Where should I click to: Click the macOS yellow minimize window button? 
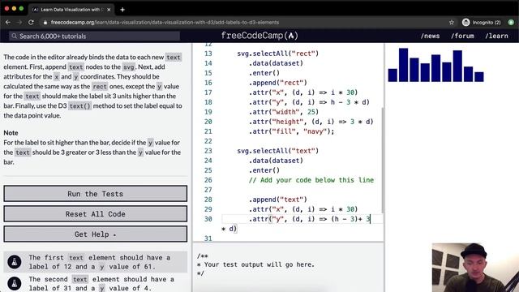[14, 9]
